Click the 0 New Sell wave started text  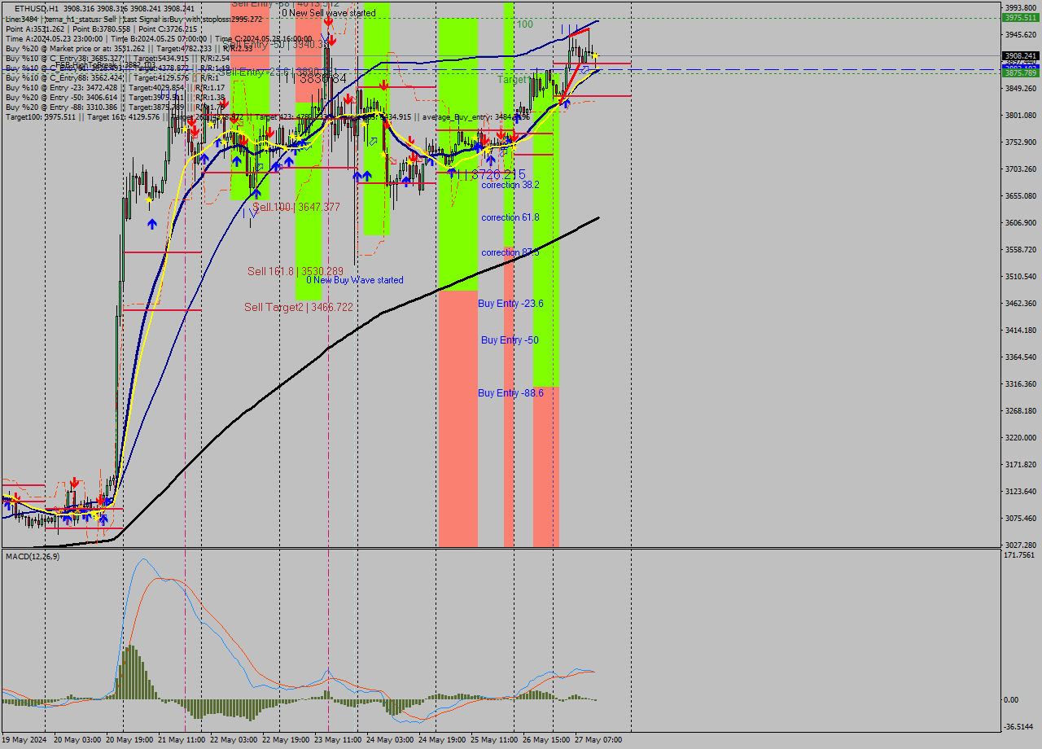tap(329, 13)
